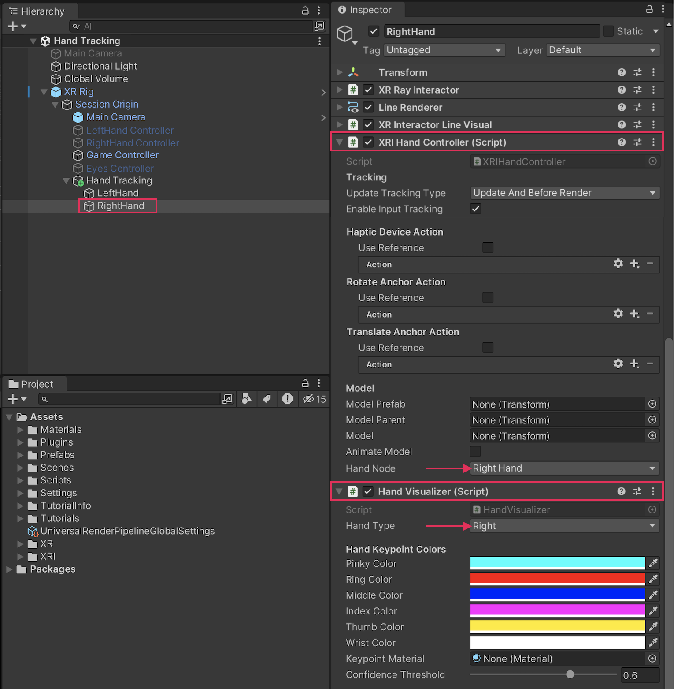Open presets for Line Renderer component
This screenshot has height=689, width=674.
(637, 107)
